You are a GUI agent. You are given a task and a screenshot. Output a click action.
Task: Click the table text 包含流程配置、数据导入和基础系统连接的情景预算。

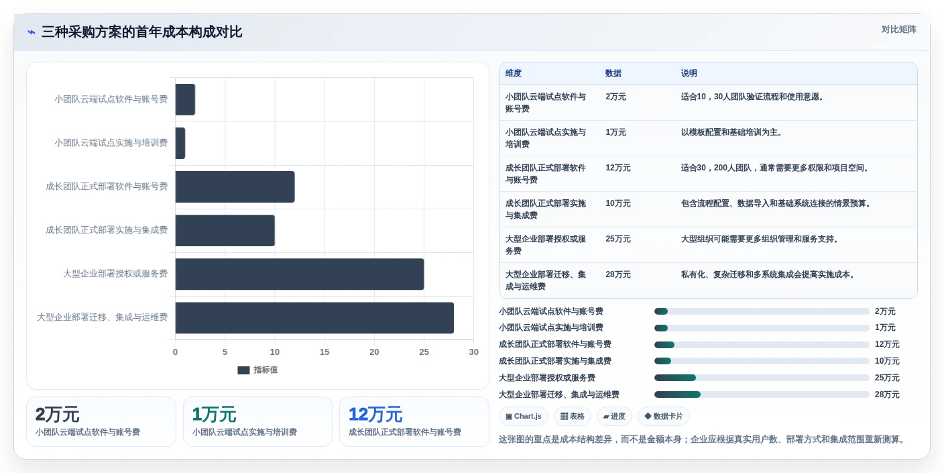(778, 203)
